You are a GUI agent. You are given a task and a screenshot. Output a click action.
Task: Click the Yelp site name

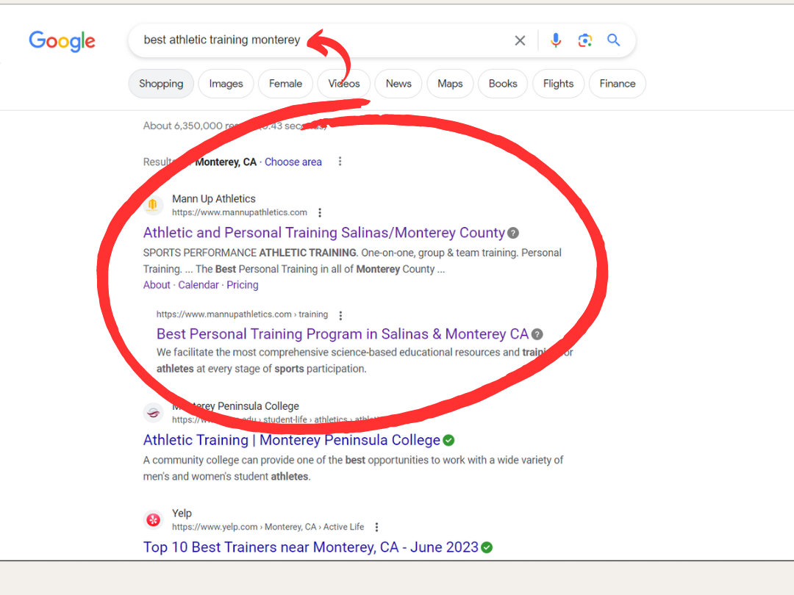click(182, 513)
